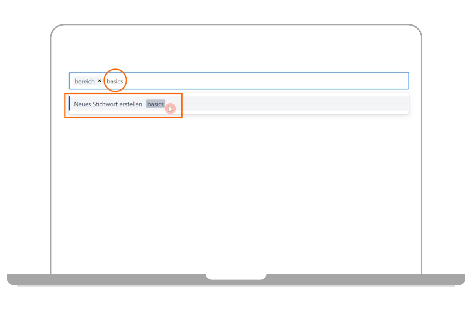Remove the "bereich" tag with its x icon
Screen dimensions: 472x311
100,81
